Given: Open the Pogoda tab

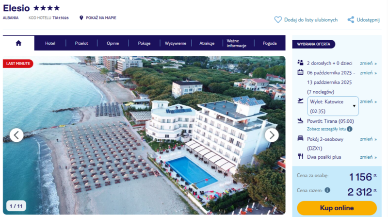Looking at the screenshot, I should click(270, 43).
